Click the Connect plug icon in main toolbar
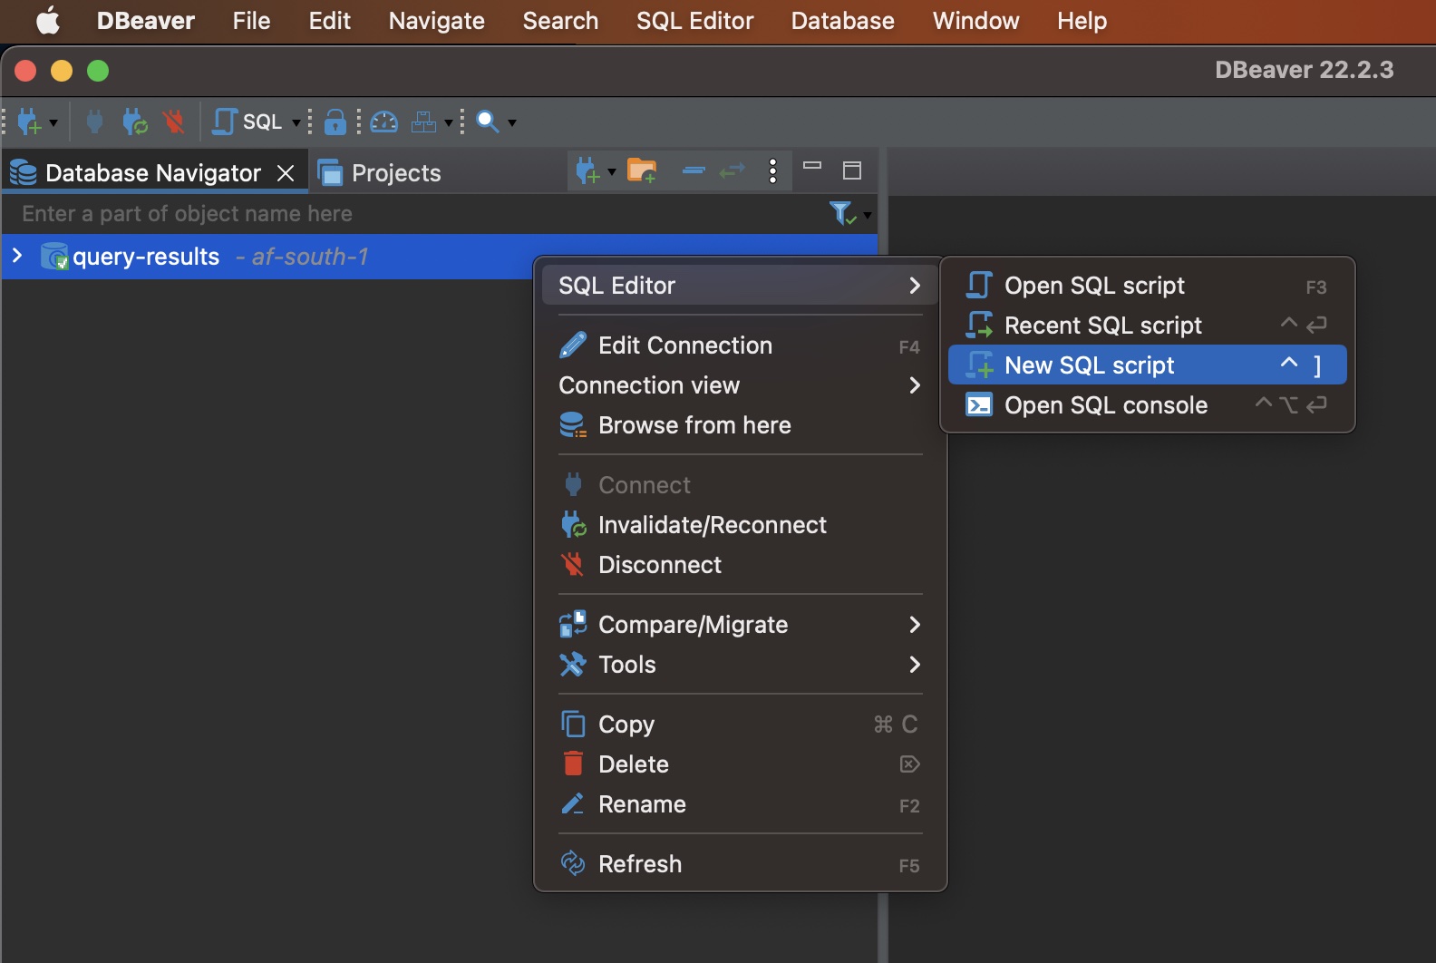1436x963 pixels. tap(94, 122)
